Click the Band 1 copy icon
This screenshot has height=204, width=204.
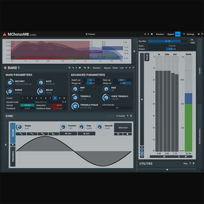point(85,68)
